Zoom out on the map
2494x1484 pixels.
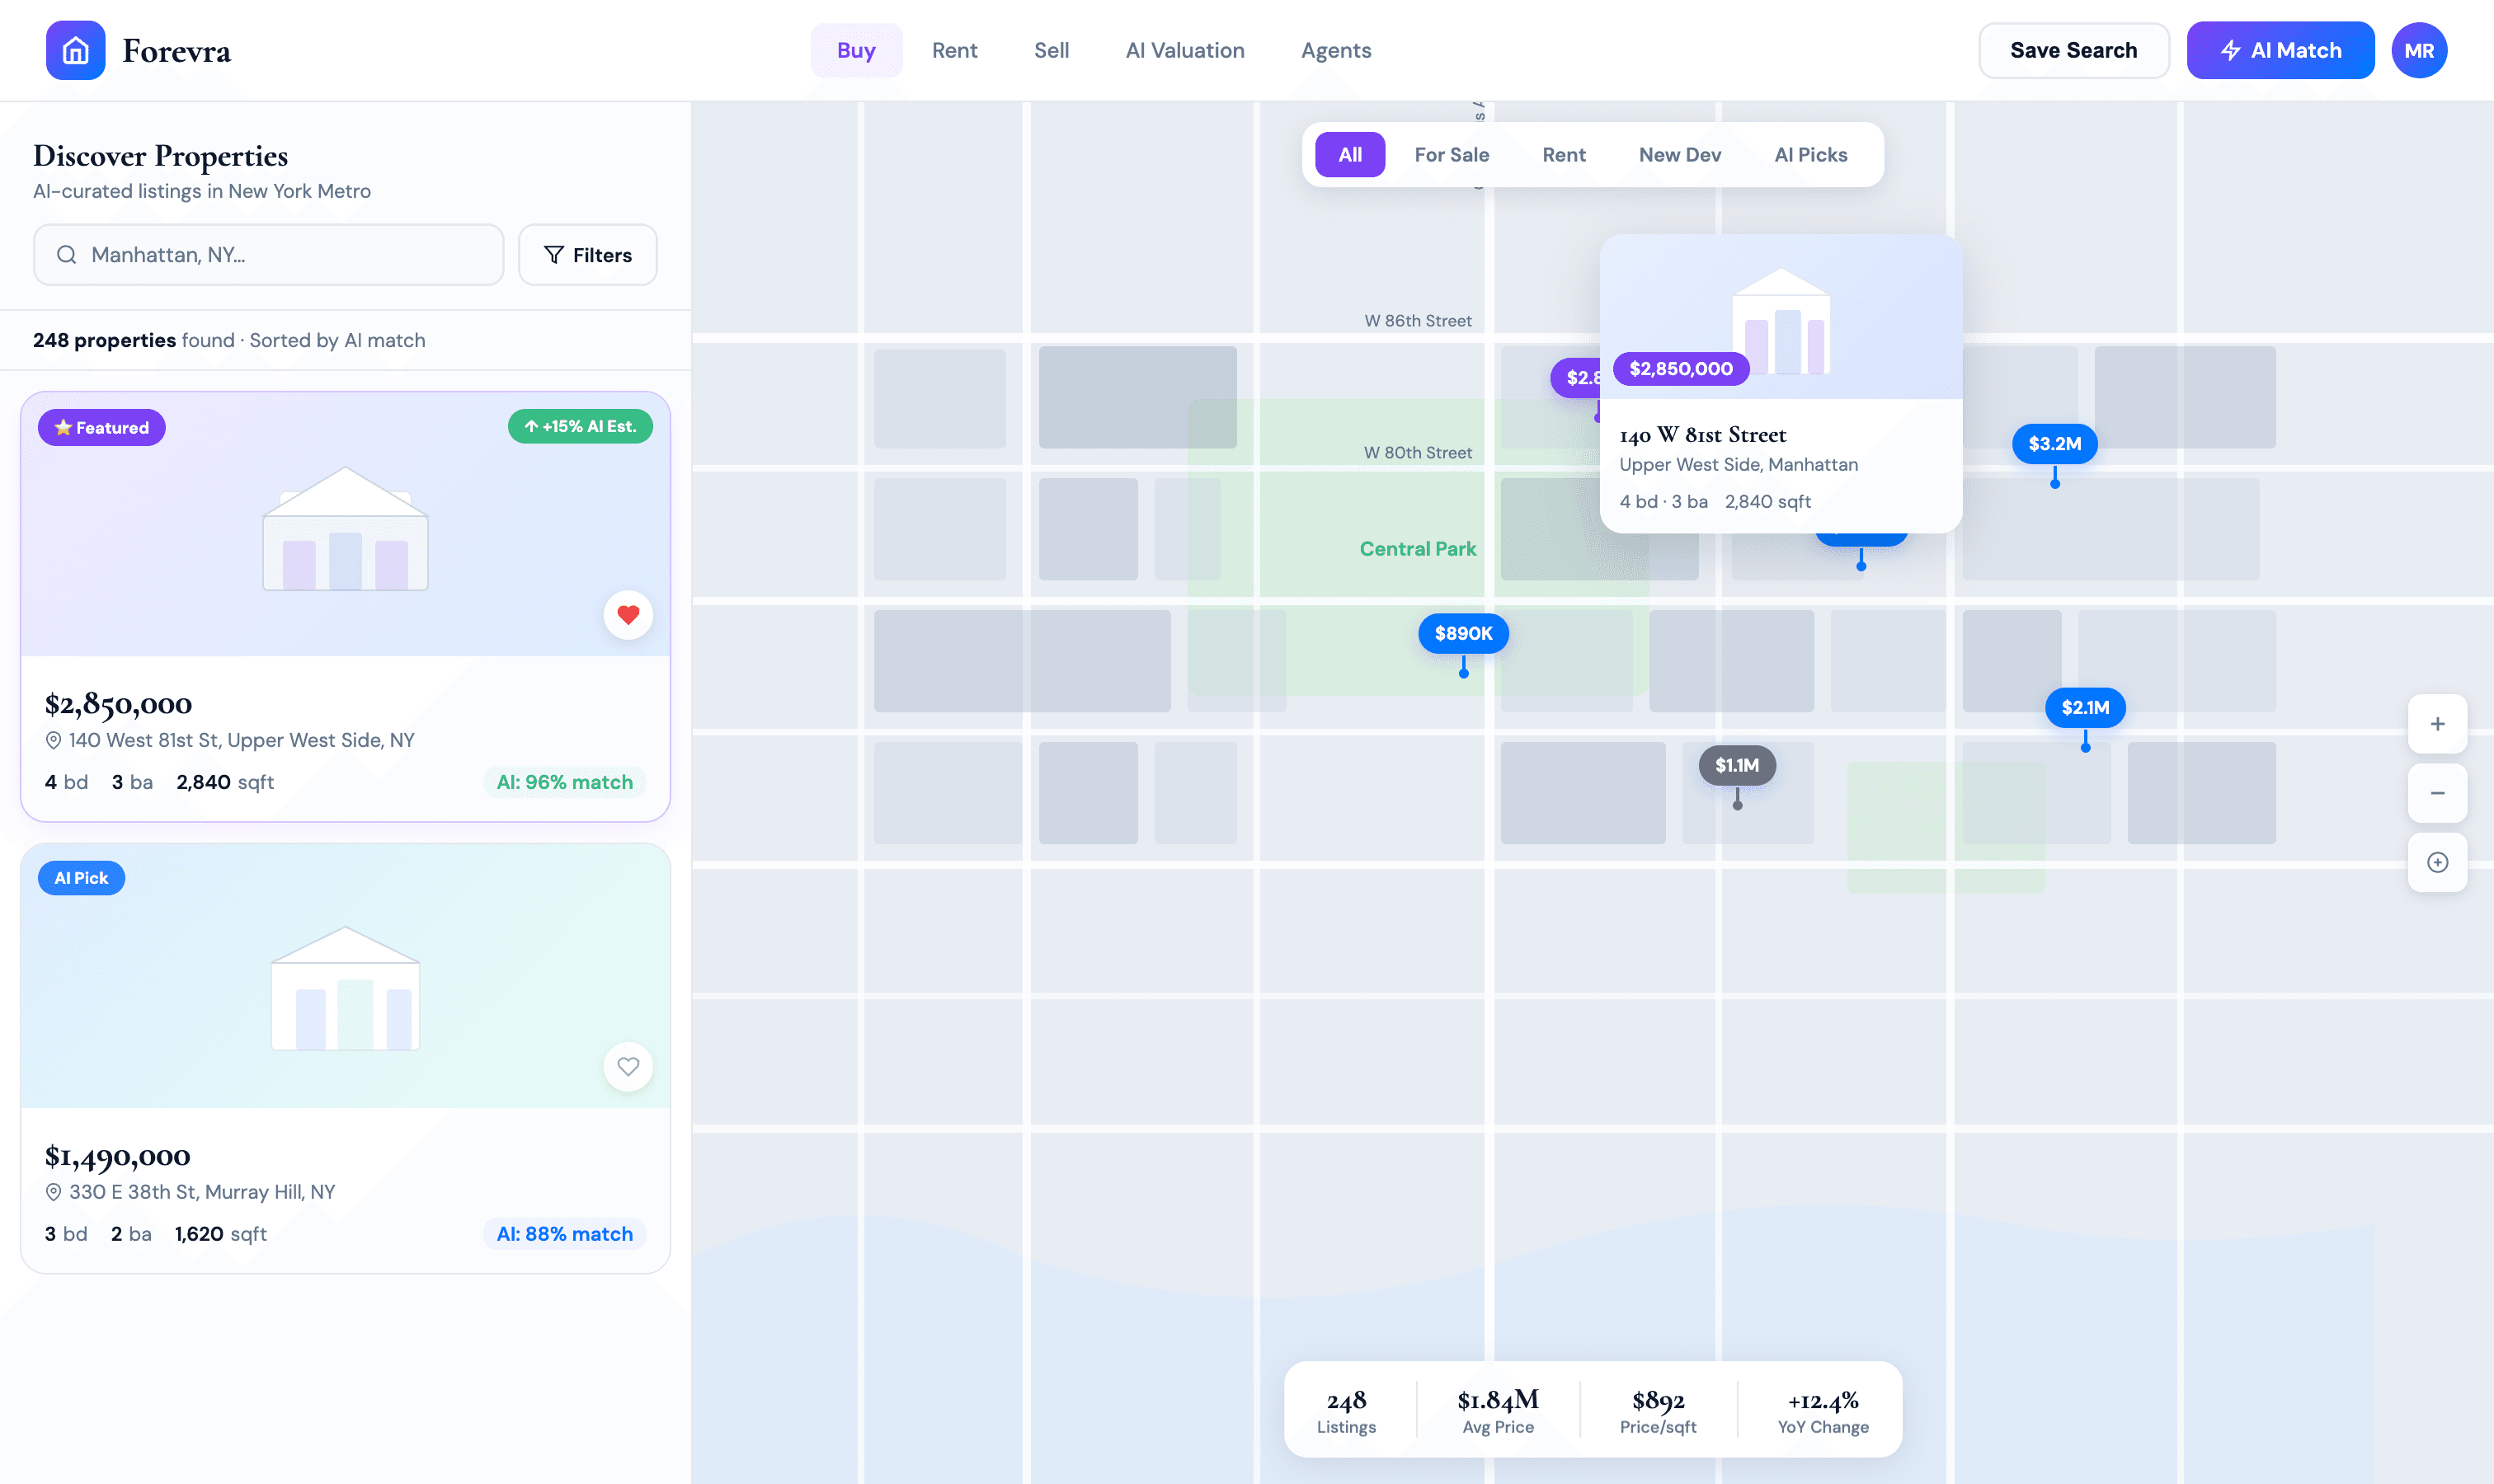2437,793
